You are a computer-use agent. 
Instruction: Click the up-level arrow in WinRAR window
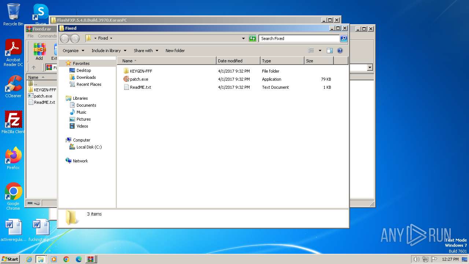34,67
